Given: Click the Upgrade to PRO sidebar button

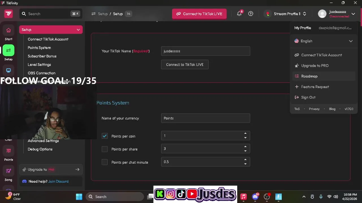Looking at the screenshot, I should [51, 169].
